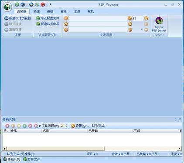This screenshot has width=184, height=163.
Task: Open the quick access toolbar customize arrow
Action: (x=51, y=4)
